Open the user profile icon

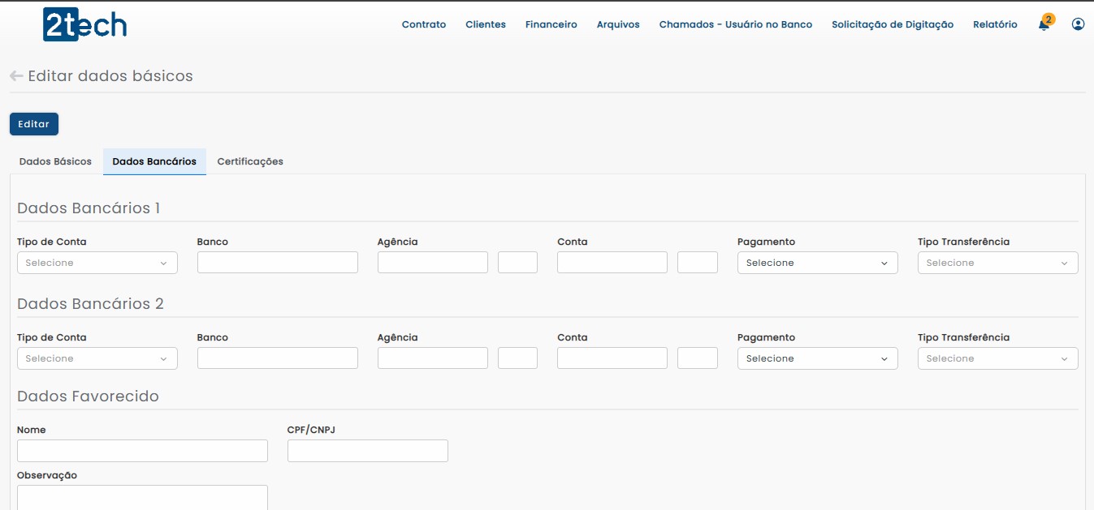point(1078,24)
